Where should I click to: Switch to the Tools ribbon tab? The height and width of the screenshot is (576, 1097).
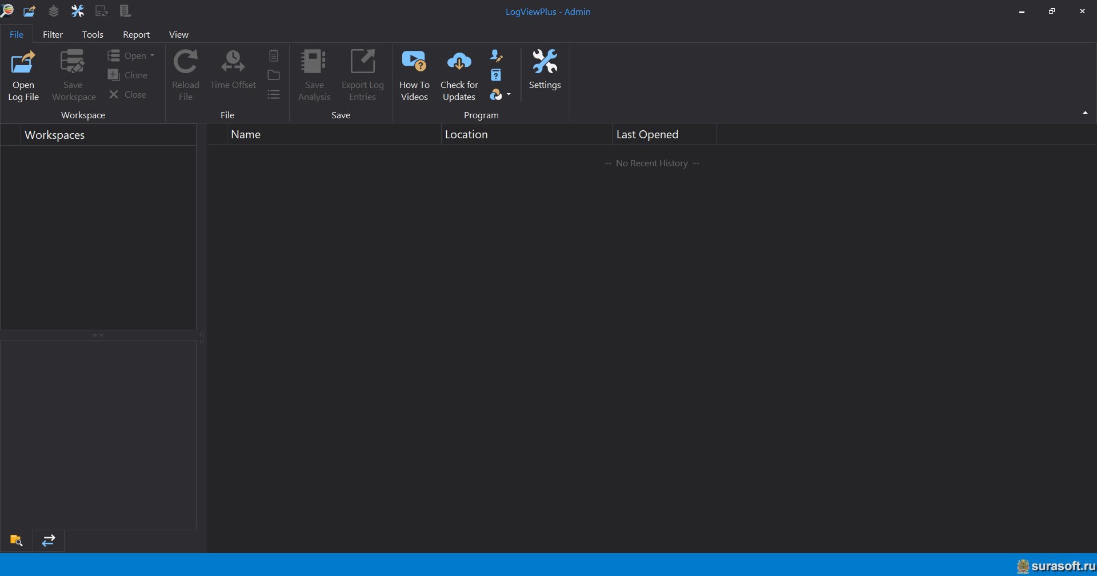pyautogui.click(x=93, y=34)
